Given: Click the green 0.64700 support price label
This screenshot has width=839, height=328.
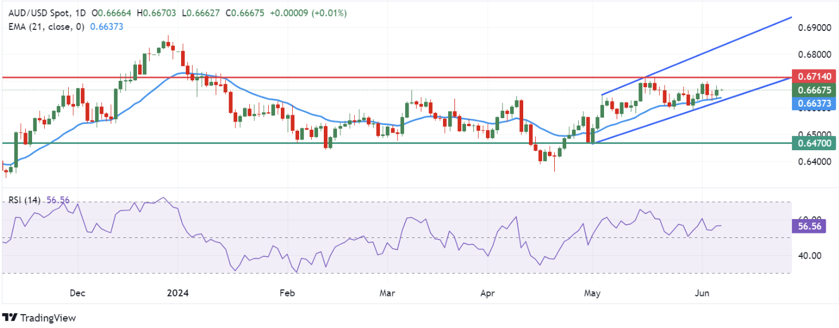Looking at the screenshot, I should pyautogui.click(x=814, y=142).
